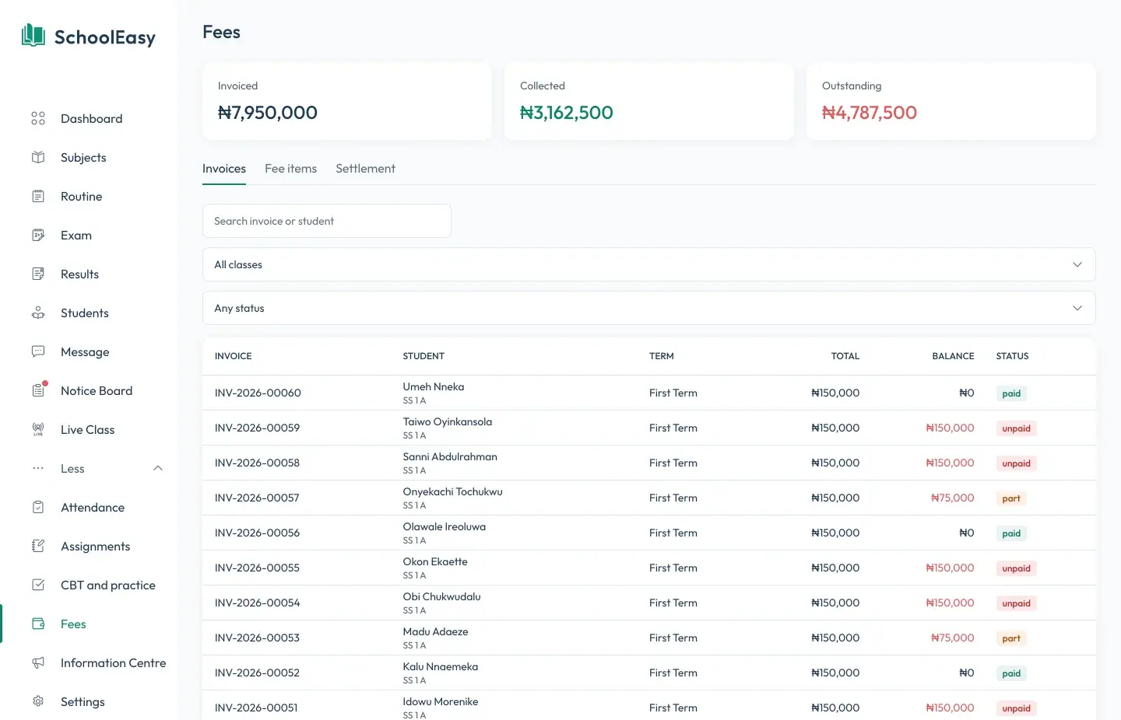Viewport: 1121px width, 720px height.
Task: Click the Notice Board icon with red dot
Action: (39, 390)
